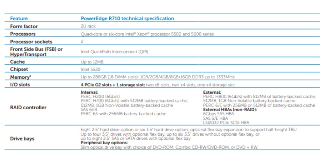Select the 'Memory' row label
Viewport: 326px width, 152px height.
point(20,77)
